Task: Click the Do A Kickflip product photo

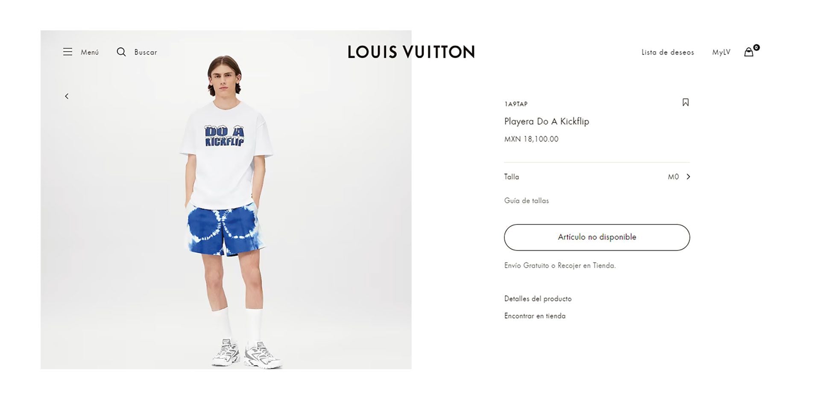Action: (226, 200)
